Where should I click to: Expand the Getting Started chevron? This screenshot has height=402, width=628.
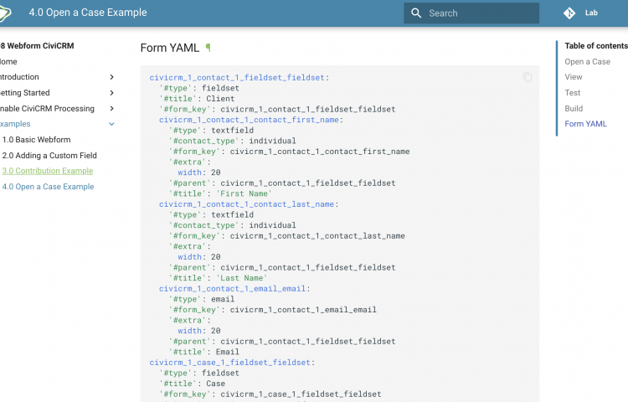(x=111, y=93)
